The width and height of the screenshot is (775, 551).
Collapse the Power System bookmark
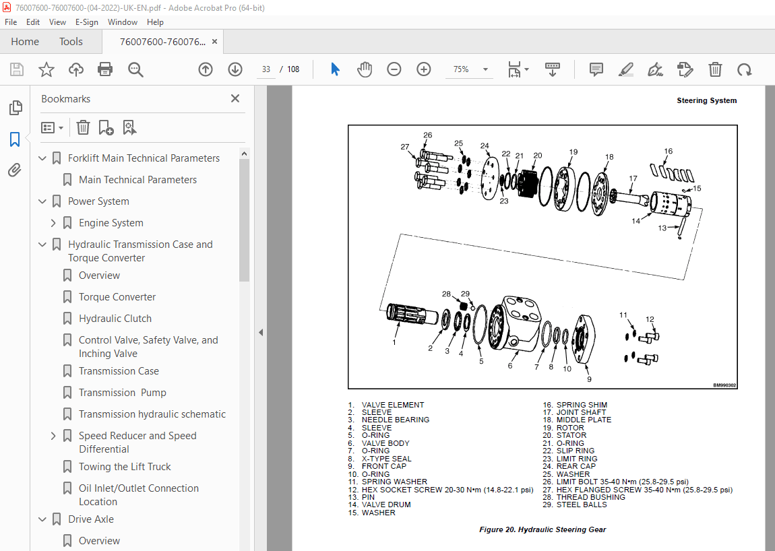point(42,201)
